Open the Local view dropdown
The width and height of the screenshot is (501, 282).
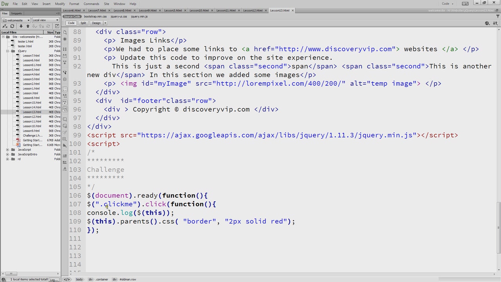(x=45, y=20)
